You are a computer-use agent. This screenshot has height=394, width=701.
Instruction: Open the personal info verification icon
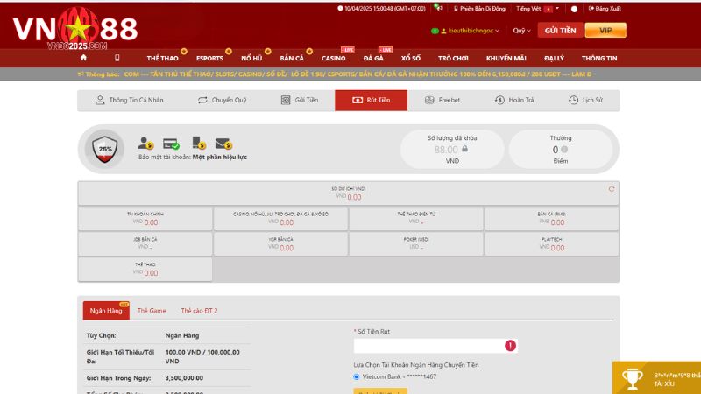145,144
